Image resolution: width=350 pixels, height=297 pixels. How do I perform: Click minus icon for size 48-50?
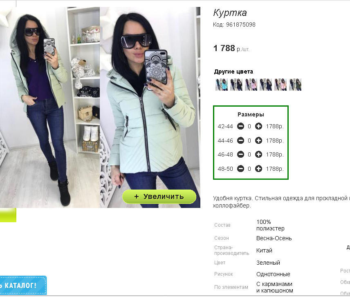pos(240,169)
